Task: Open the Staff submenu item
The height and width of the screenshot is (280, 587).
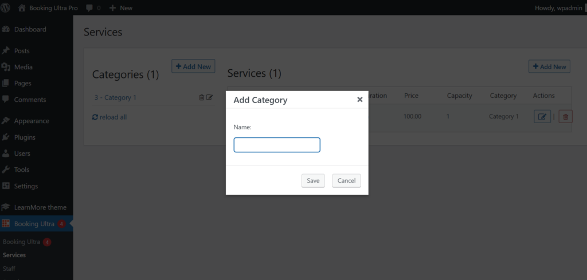Action: pos(9,269)
